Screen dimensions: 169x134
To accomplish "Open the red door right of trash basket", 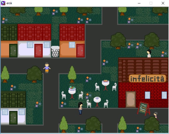I will (80, 50).
